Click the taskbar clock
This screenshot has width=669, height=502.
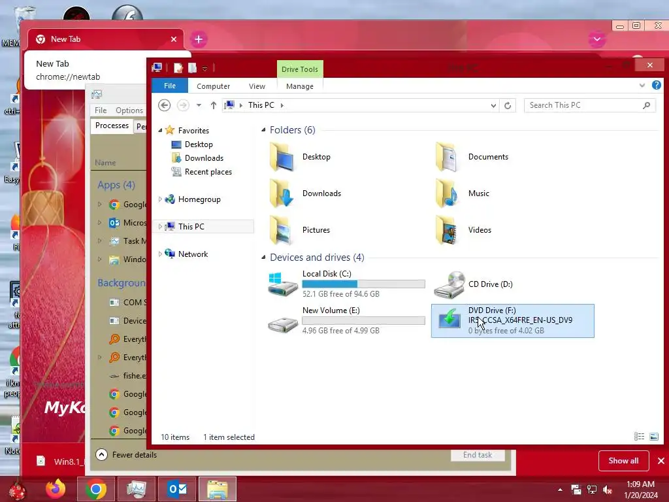point(640,490)
